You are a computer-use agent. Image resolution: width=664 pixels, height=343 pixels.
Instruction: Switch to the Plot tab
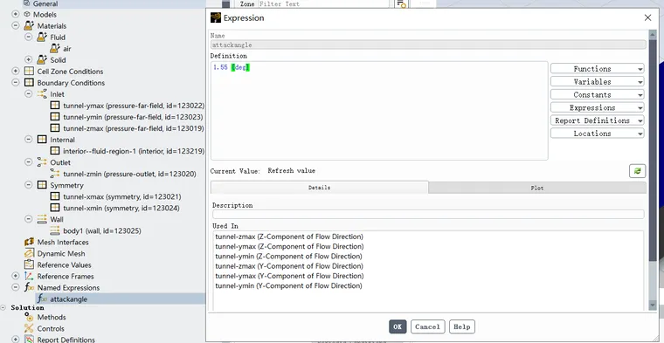coord(537,188)
